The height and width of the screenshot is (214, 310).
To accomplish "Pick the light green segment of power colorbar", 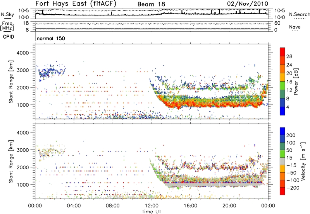I will pos(282,86).
